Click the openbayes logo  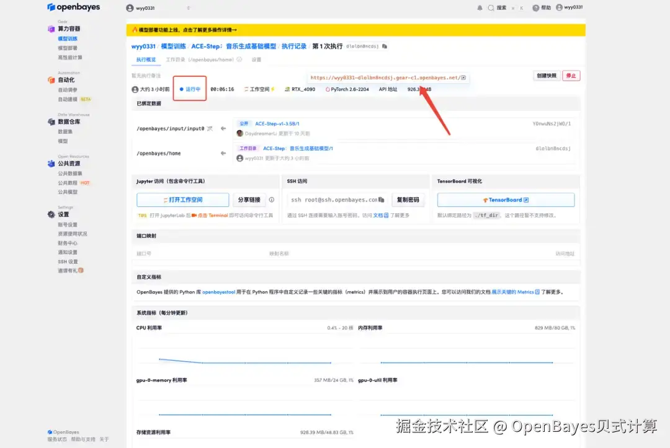(73, 7)
